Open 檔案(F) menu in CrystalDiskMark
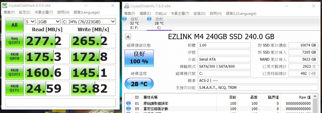Viewport: 322px width, 113px height. 9,12
